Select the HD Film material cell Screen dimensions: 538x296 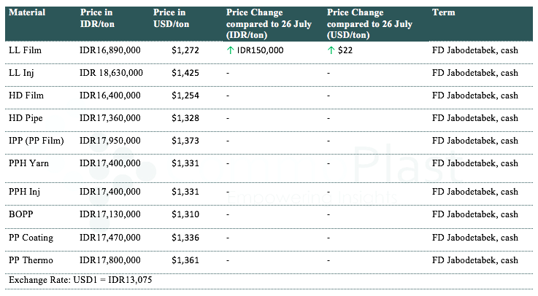pos(26,96)
